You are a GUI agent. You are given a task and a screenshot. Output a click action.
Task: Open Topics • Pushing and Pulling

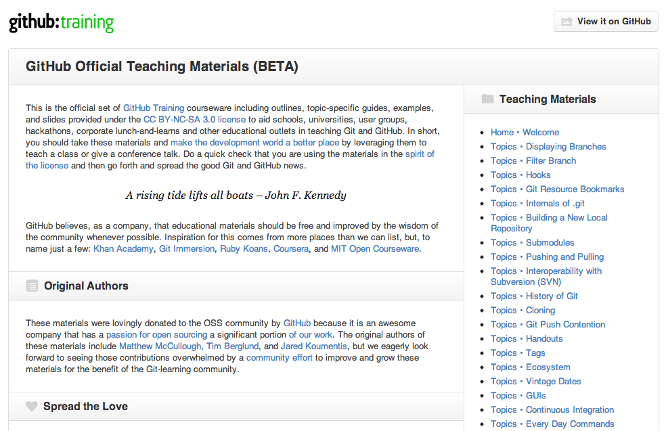pos(547,257)
